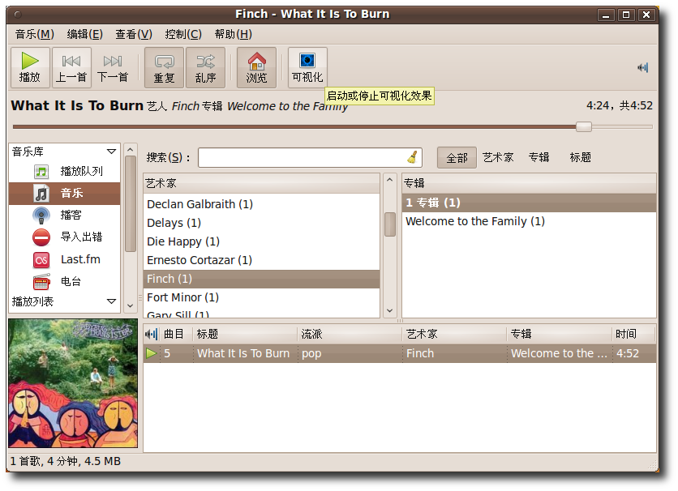Sort tracks by 流派 column
Viewport: 678px width, 491px height.
(350, 334)
